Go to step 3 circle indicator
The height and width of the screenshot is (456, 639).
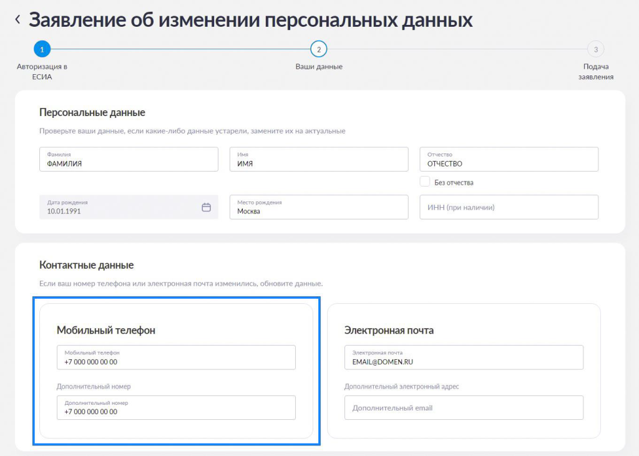click(595, 49)
